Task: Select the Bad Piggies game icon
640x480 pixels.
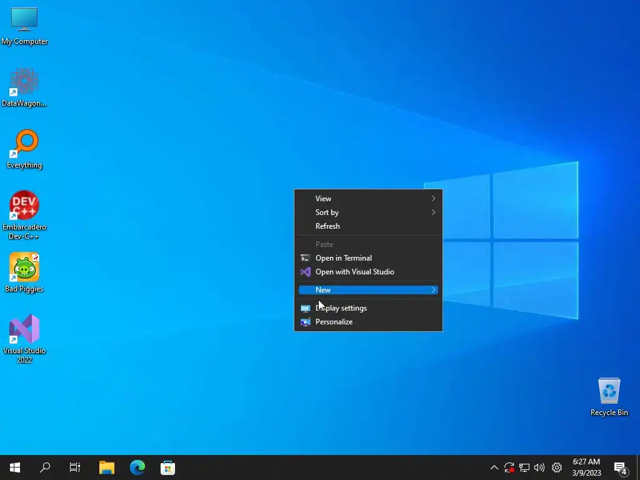Action: pyautogui.click(x=24, y=272)
